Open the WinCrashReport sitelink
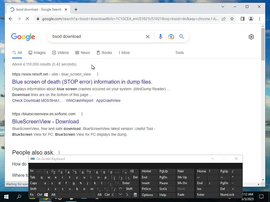Viewport: 270px width, 202px height. (79, 100)
